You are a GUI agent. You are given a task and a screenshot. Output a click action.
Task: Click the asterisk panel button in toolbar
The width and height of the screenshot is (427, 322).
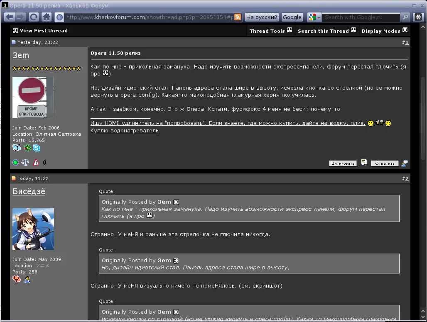[x=418, y=17]
